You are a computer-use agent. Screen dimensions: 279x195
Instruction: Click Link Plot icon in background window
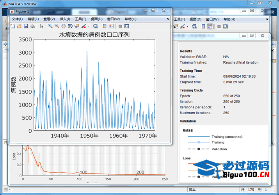point(194,27)
